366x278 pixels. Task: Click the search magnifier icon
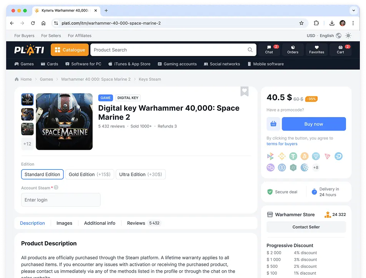pyautogui.click(x=250, y=50)
